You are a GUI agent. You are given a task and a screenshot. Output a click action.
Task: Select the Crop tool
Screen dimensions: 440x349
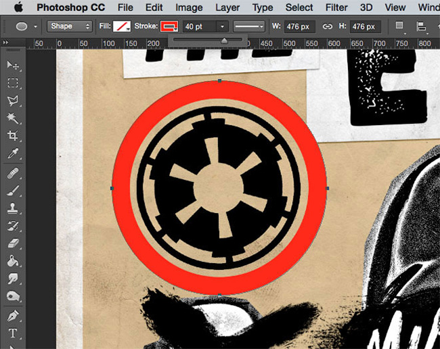click(x=13, y=136)
